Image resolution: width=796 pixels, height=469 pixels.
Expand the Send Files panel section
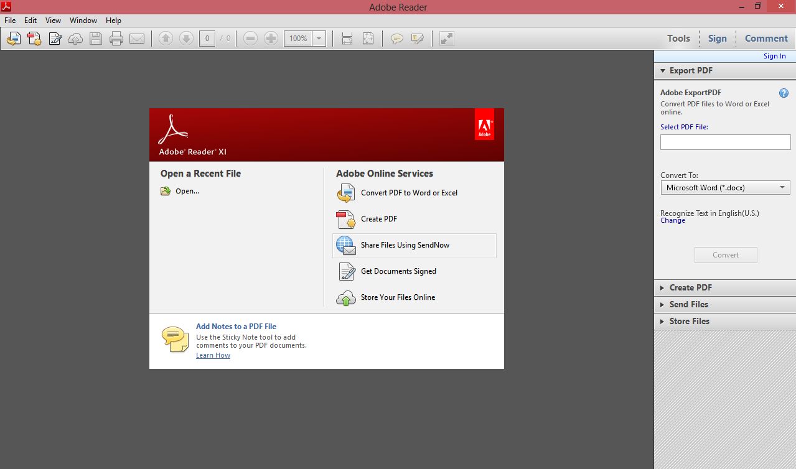(x=724, y=304)
